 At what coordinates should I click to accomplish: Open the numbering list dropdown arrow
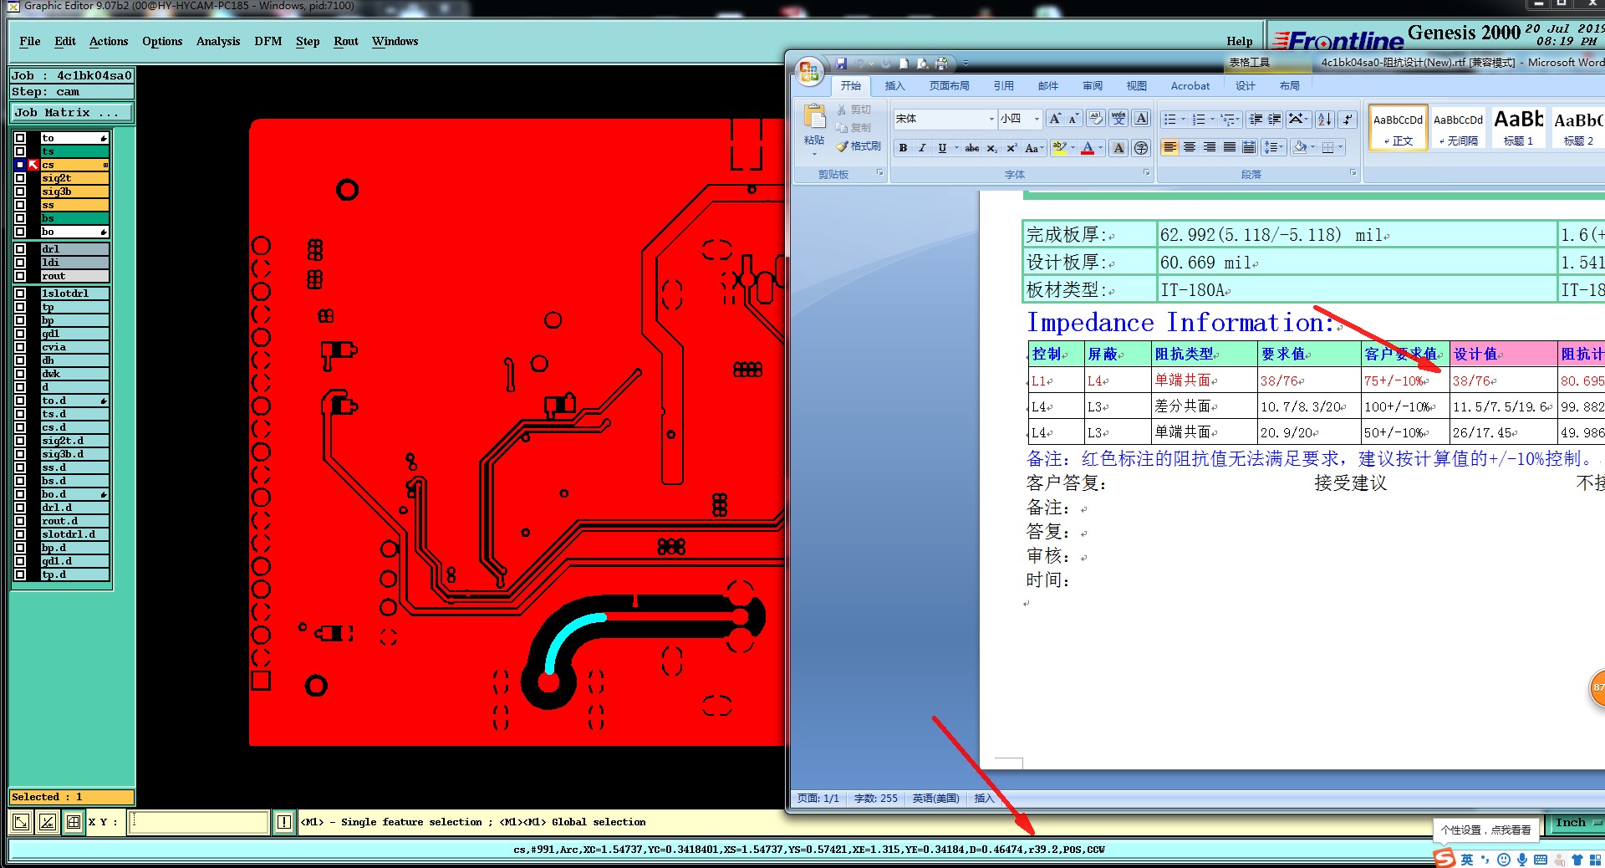(1212, 120)
